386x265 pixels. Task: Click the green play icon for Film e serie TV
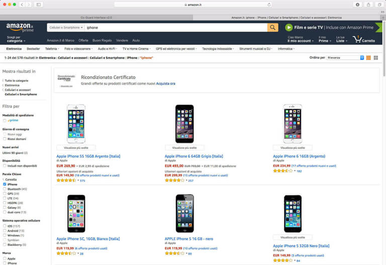click(x=288, y=28)
